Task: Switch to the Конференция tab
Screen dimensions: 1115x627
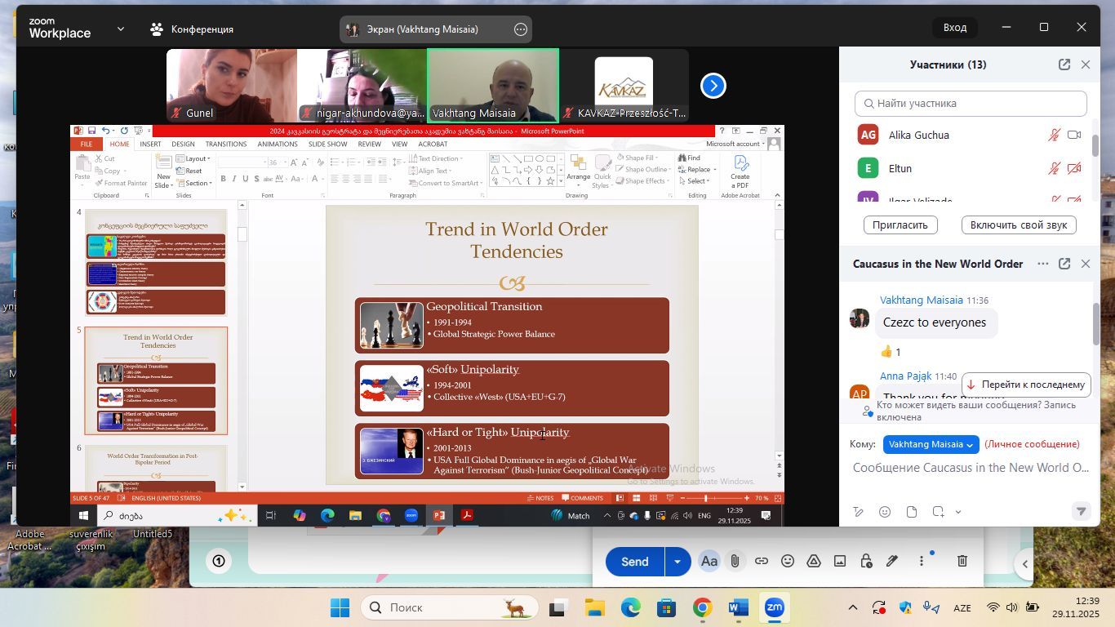Action: 193,29
